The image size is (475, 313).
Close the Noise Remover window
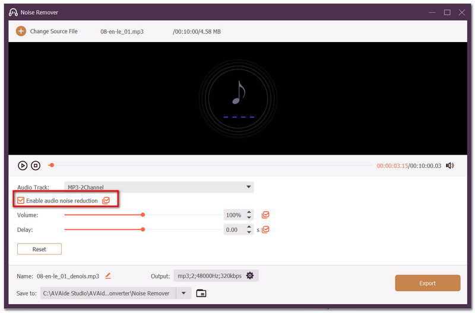(x=462, y=12)
